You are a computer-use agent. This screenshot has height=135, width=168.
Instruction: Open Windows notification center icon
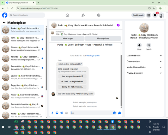pos(164,127)
